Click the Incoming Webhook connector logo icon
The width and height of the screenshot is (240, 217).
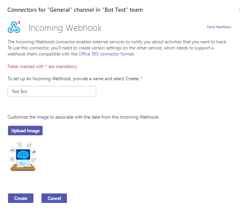click(x=14, y=27)
